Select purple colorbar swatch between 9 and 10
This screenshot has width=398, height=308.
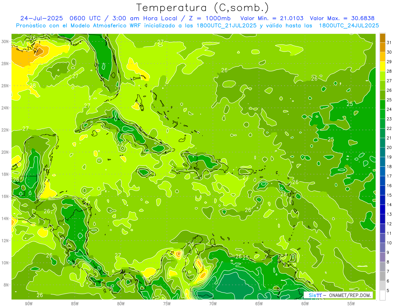click(x=382, y=248)
